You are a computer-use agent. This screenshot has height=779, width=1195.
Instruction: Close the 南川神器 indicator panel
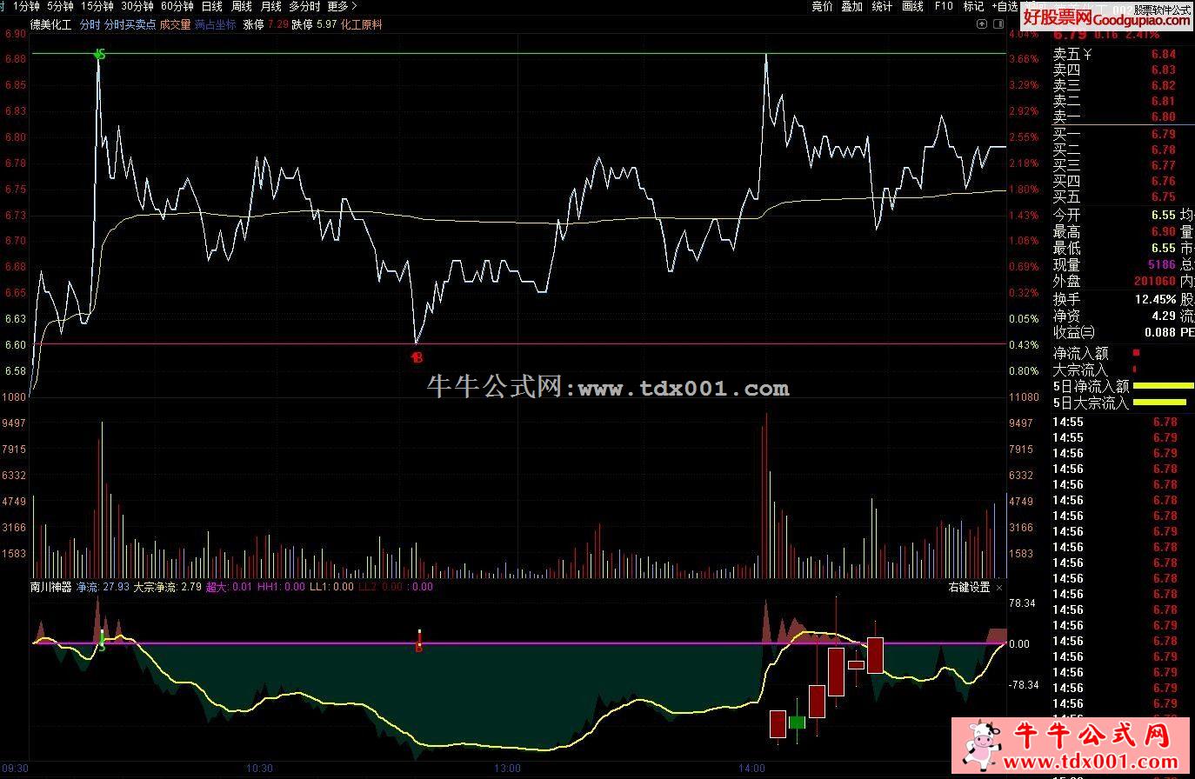pyautogui.click(x=999, y=587)
